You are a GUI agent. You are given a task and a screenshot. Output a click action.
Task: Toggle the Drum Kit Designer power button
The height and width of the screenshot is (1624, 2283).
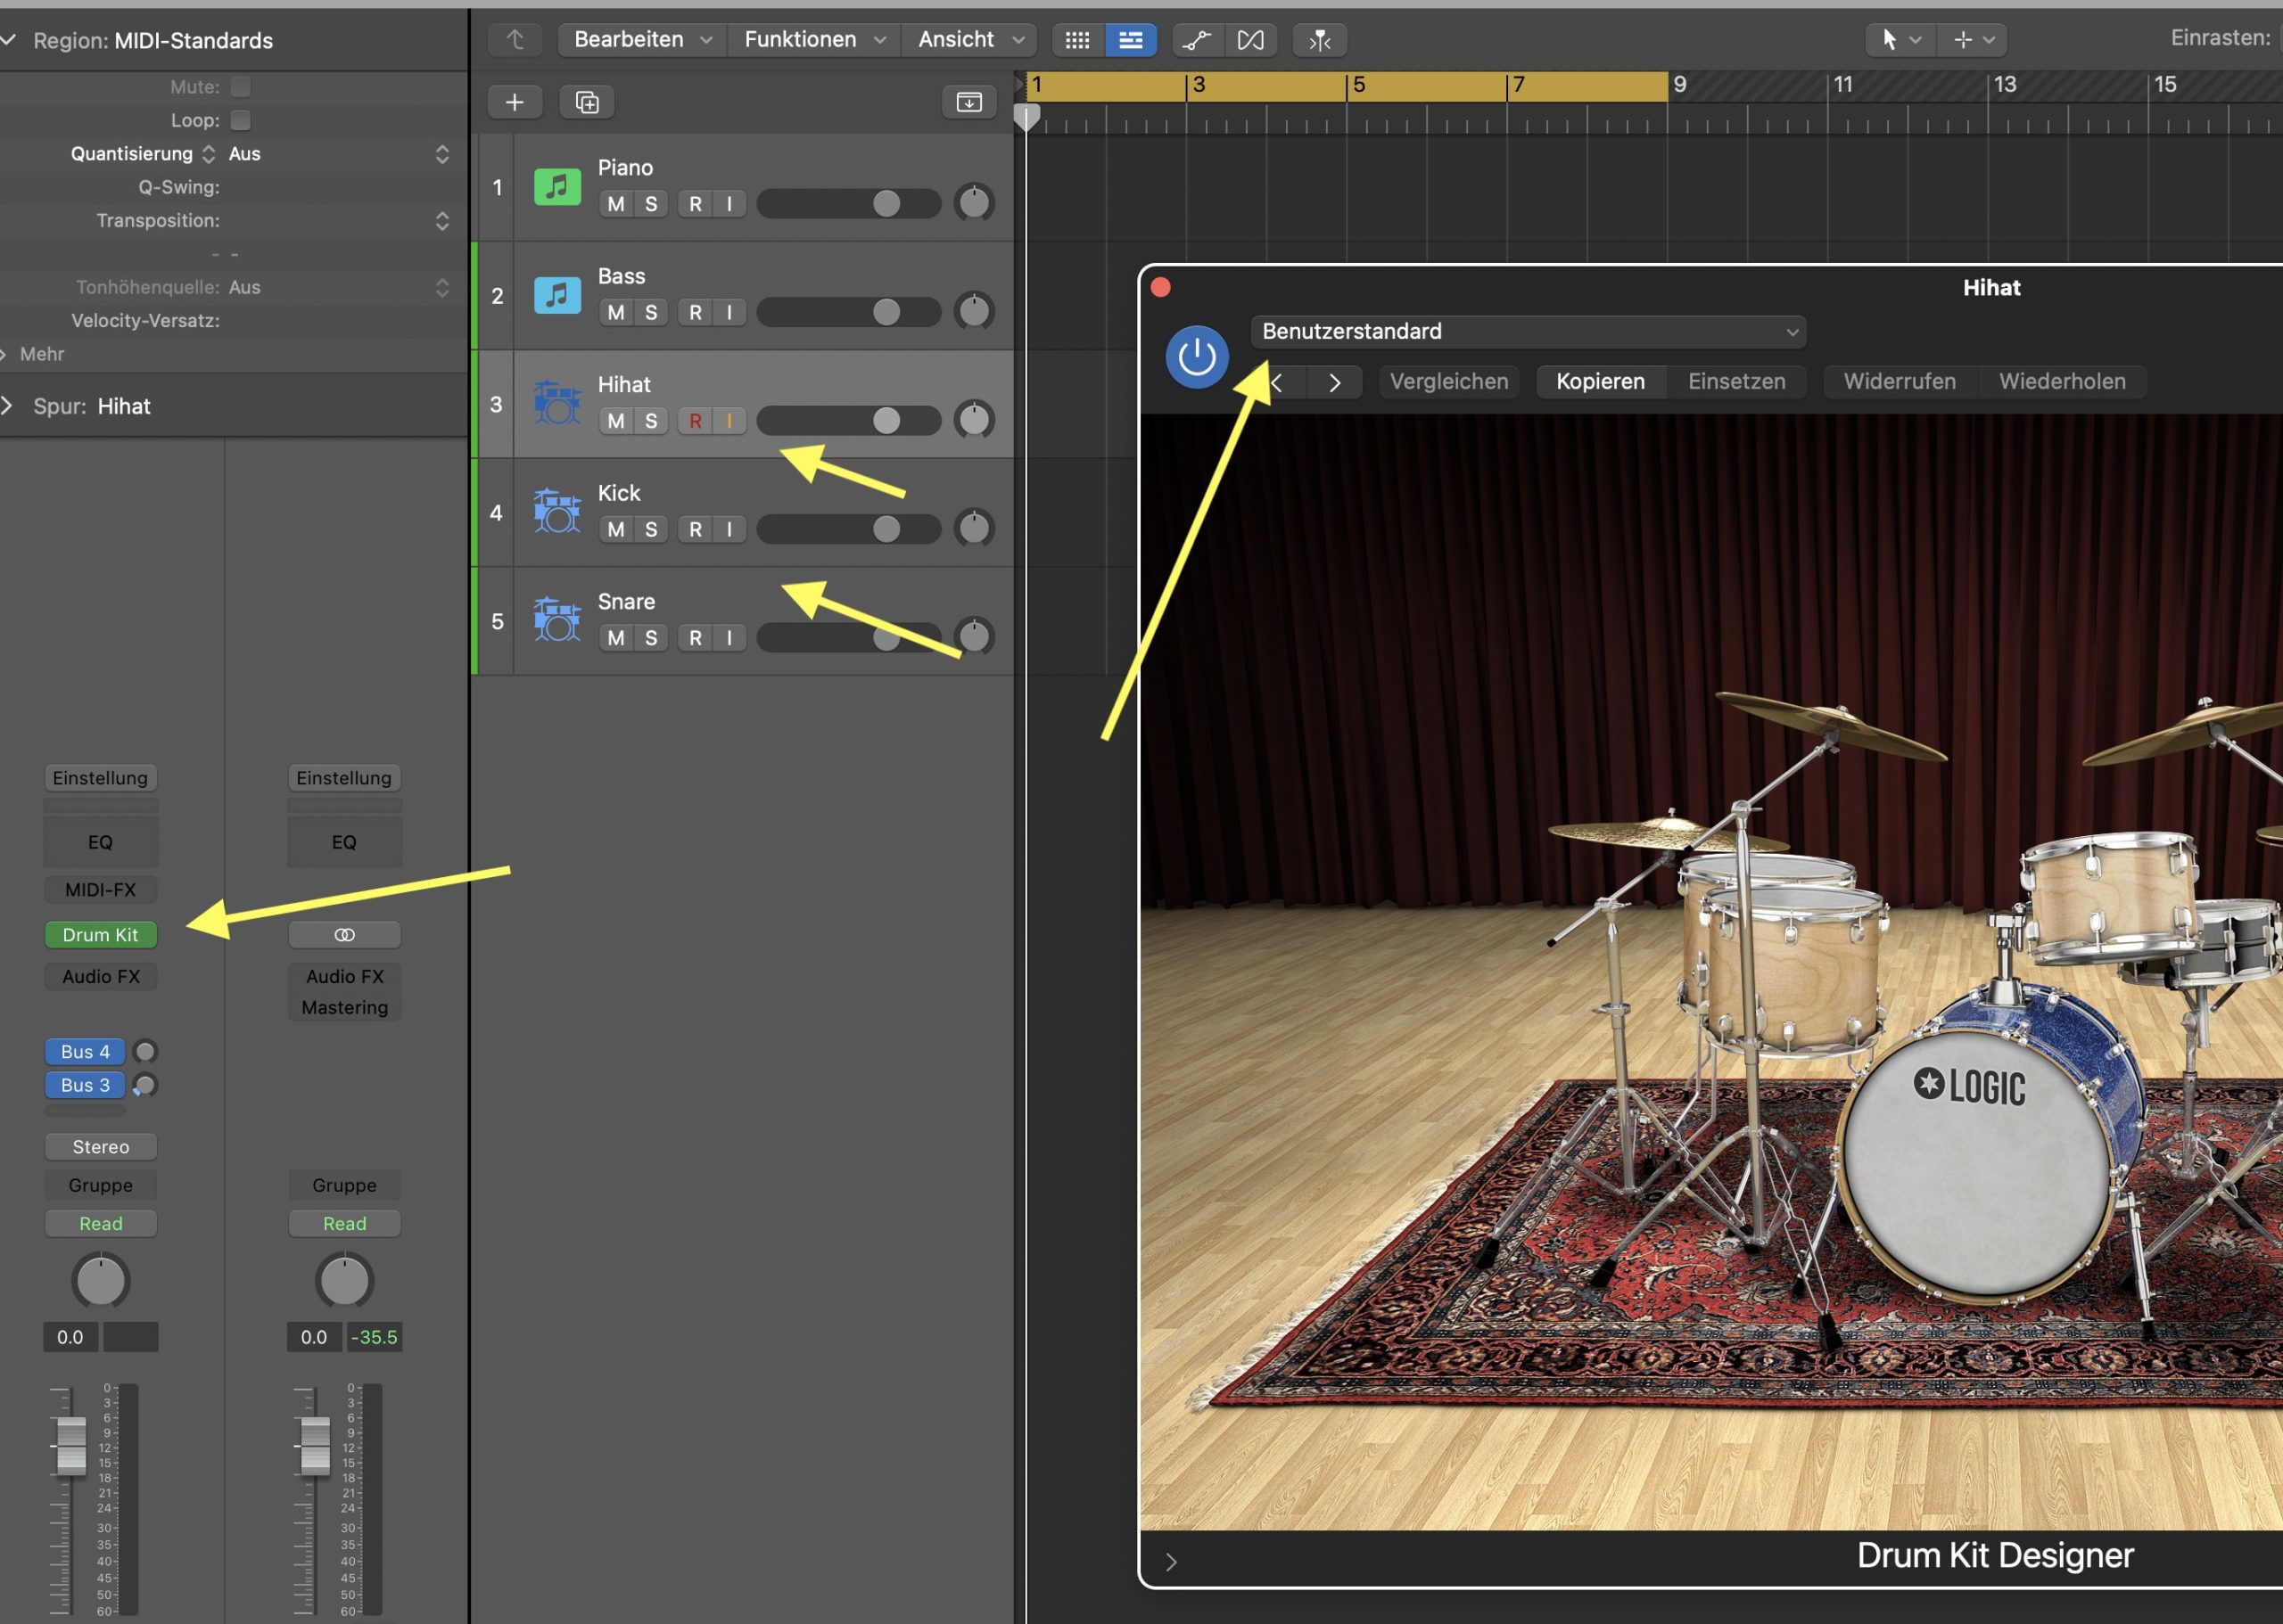tap(1197, 357)
